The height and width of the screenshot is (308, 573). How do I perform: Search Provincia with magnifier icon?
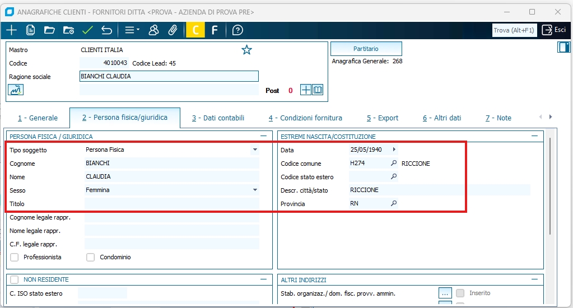coord(394,203)
